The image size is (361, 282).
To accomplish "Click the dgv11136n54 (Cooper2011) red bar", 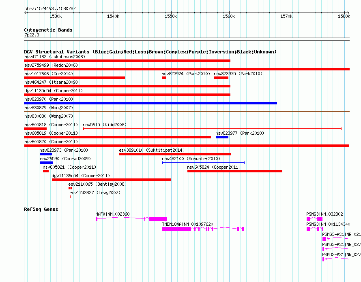I will 111,180.
